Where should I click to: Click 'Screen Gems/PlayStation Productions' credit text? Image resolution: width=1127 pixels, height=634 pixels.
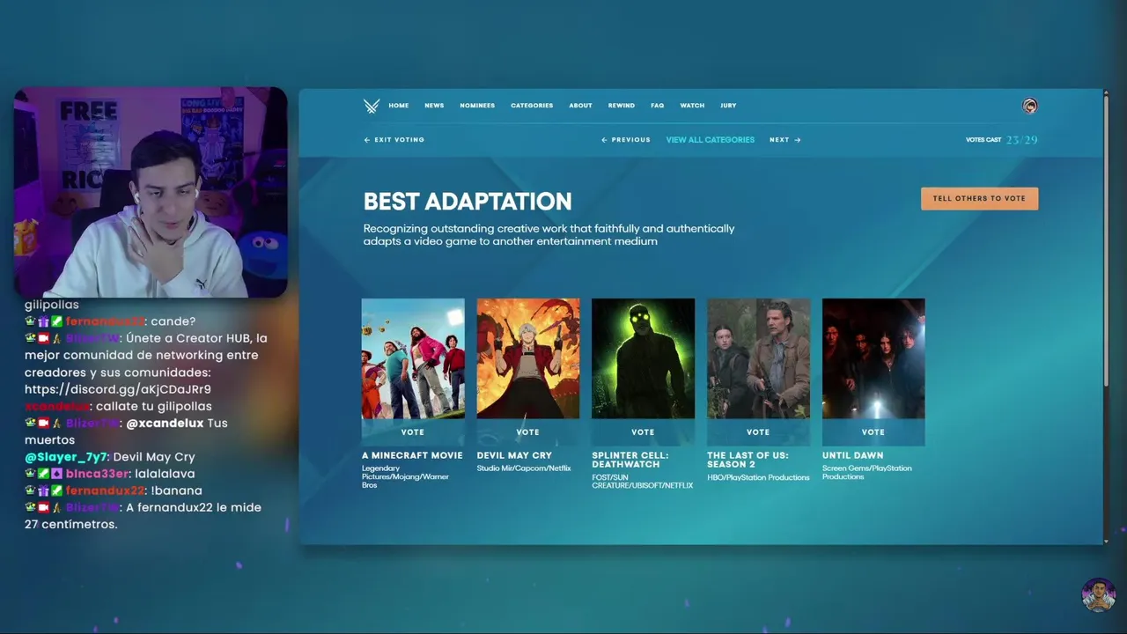867,473
